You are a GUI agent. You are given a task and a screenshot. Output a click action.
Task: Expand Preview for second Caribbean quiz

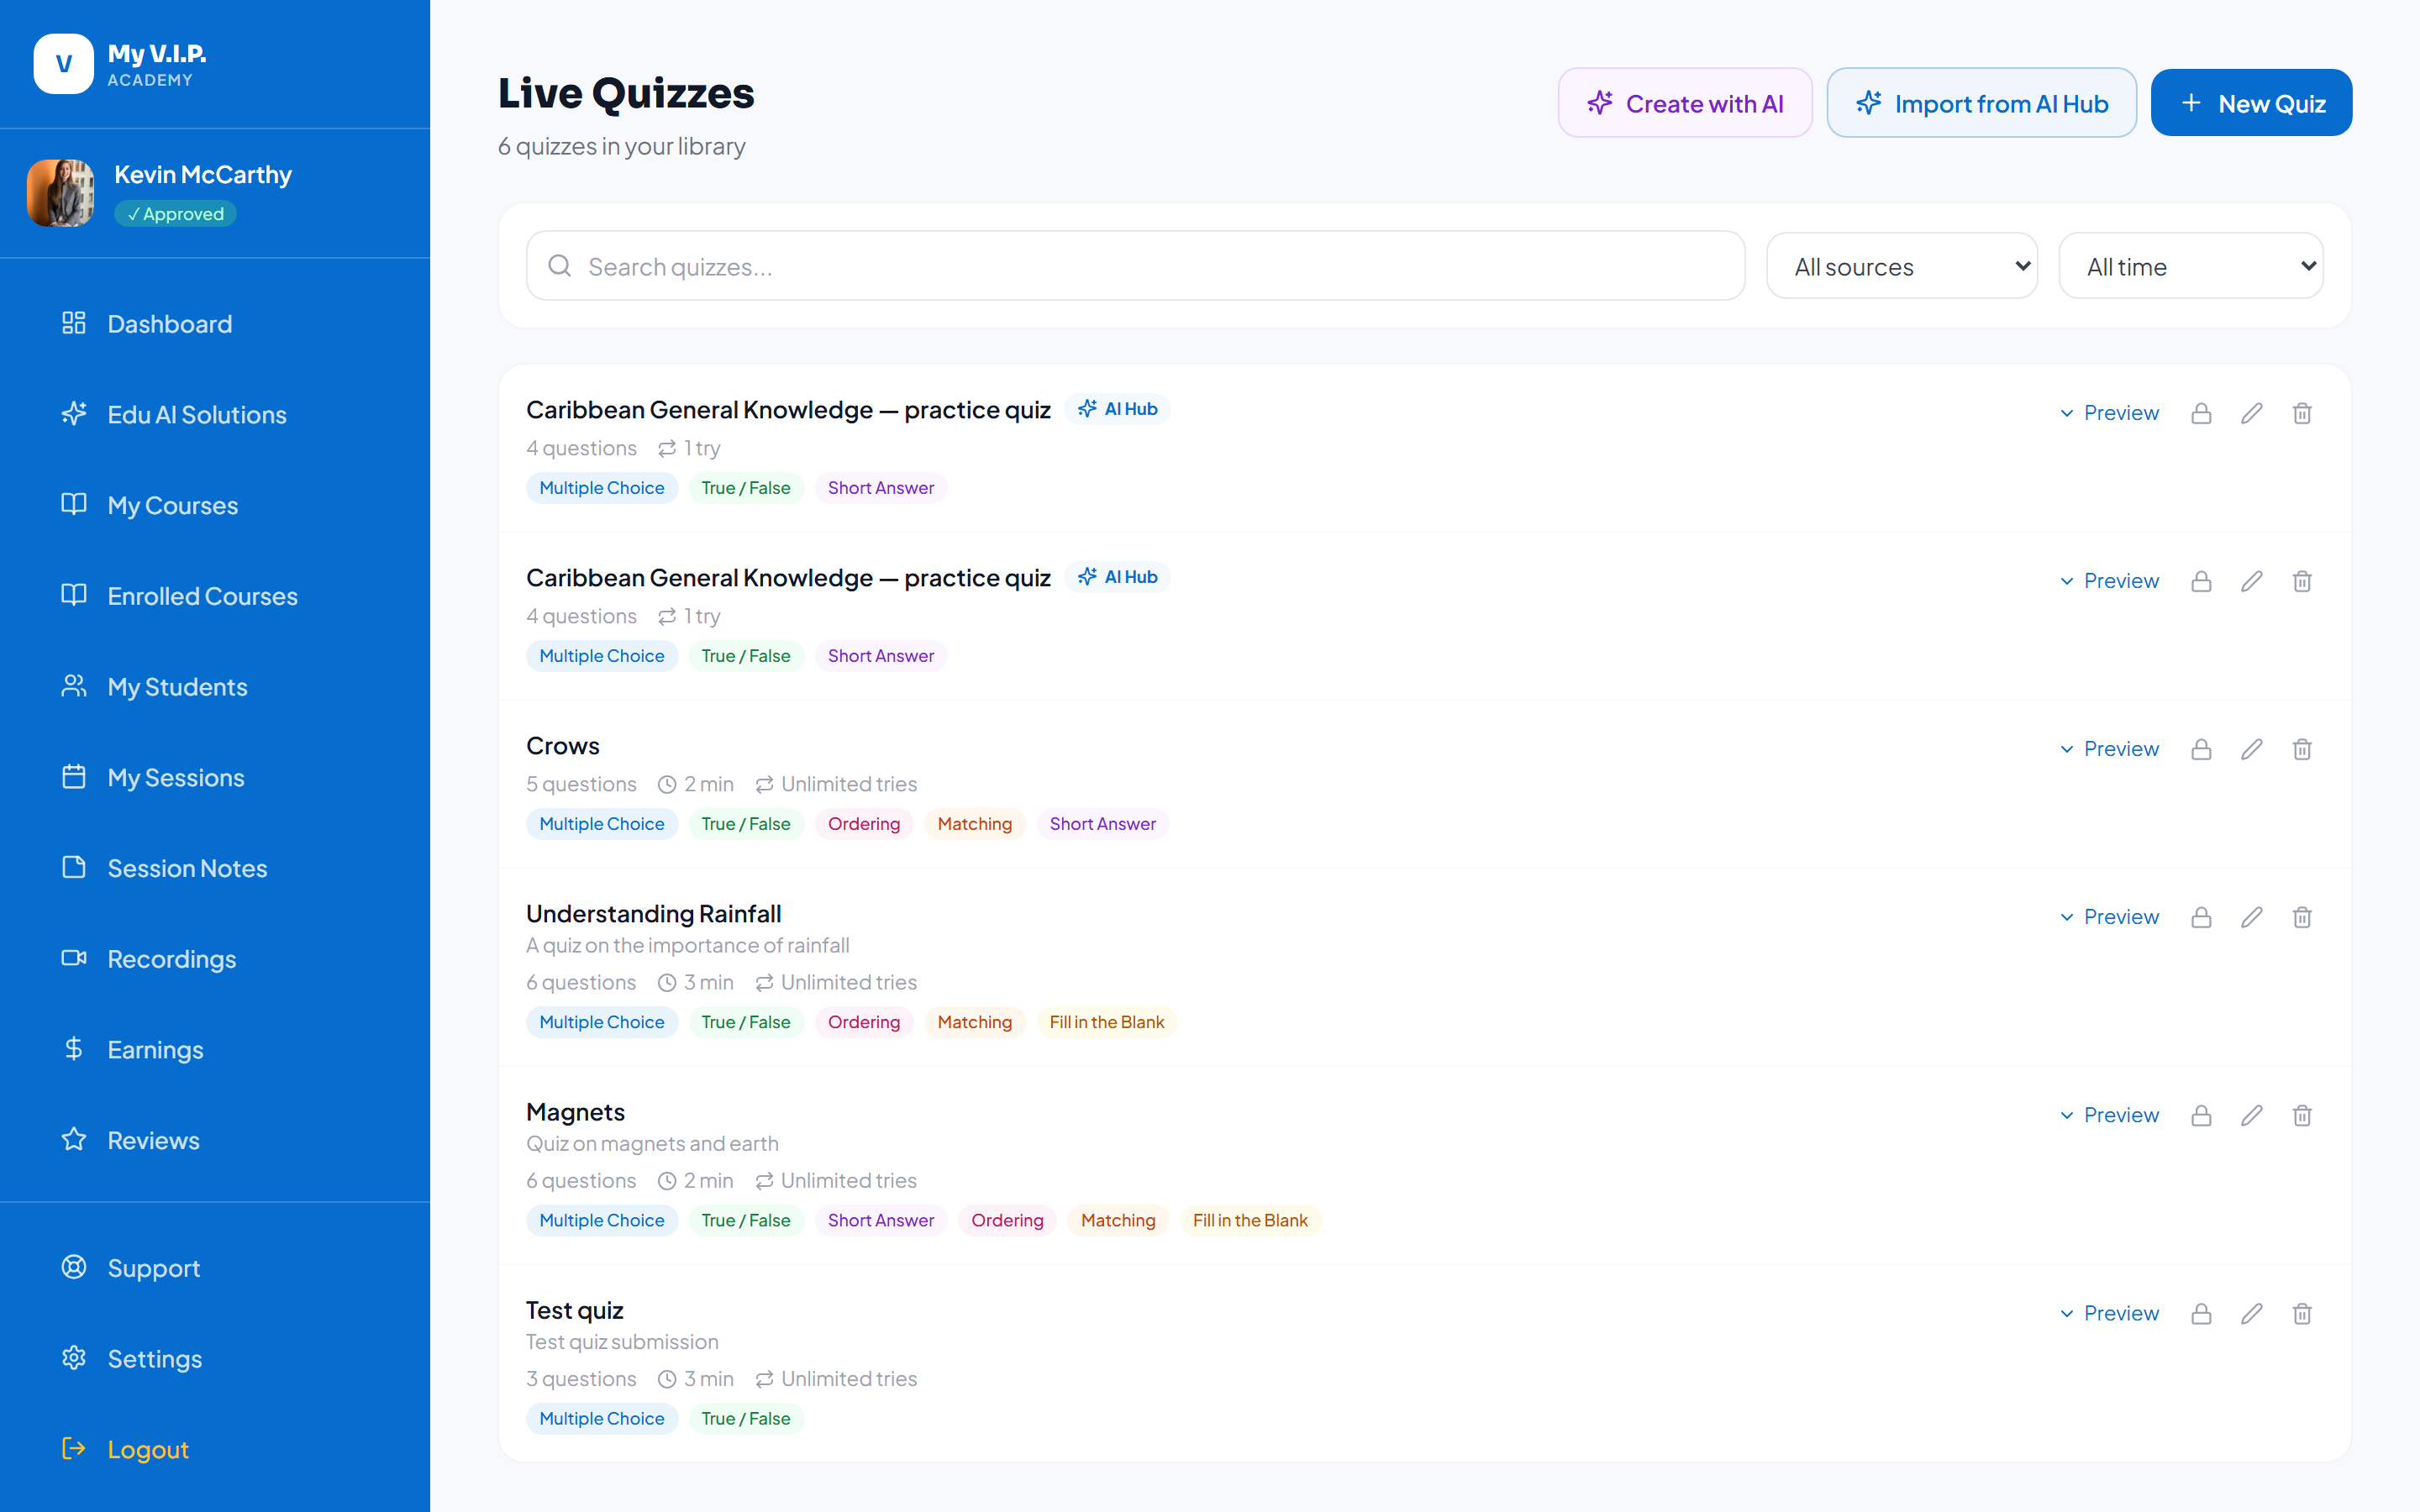click(x=2109, y=581)
